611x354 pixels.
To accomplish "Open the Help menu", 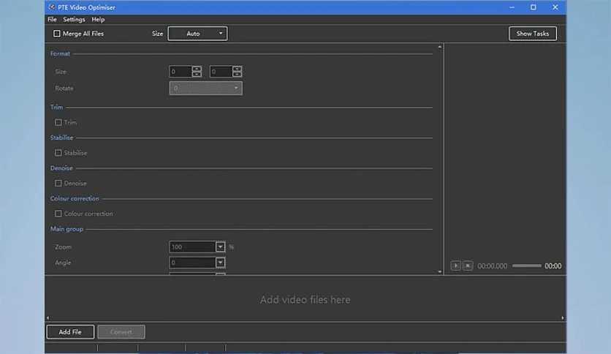I will coord(98,19).
